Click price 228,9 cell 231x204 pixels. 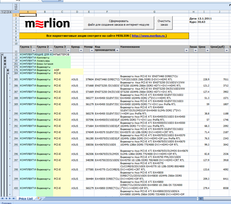(x=204, y=78)
